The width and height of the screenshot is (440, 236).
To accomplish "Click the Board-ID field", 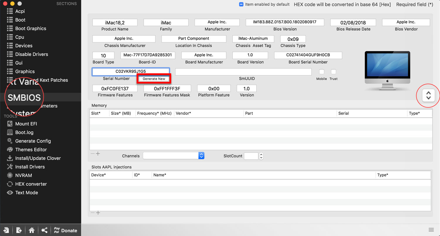I will (x=148, y=55).
